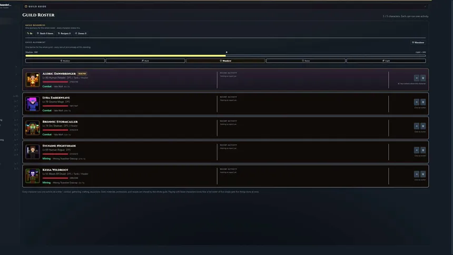Image resolution: width=453 pixels, height=255 pixels.
Task: Click Mining status in Kessa's row
Action: tap(46, 182)
